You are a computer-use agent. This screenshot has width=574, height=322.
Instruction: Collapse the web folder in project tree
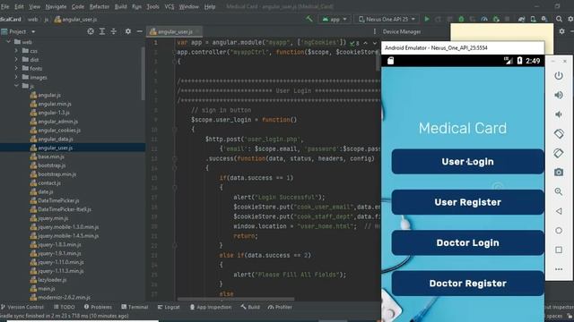(9, 42)
